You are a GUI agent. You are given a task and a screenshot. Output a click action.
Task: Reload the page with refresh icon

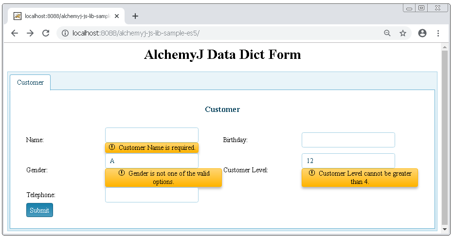(x=46, y=33)
